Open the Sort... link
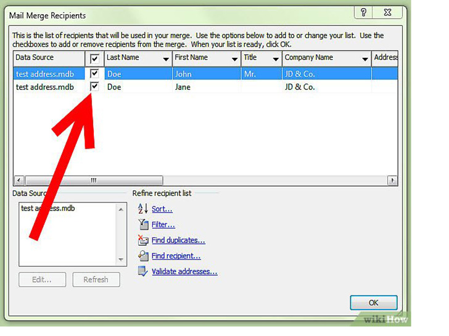The image size is (449, 336). click(x=162, y=209)
